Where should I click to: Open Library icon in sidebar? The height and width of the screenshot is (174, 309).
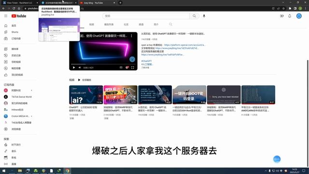6,49
